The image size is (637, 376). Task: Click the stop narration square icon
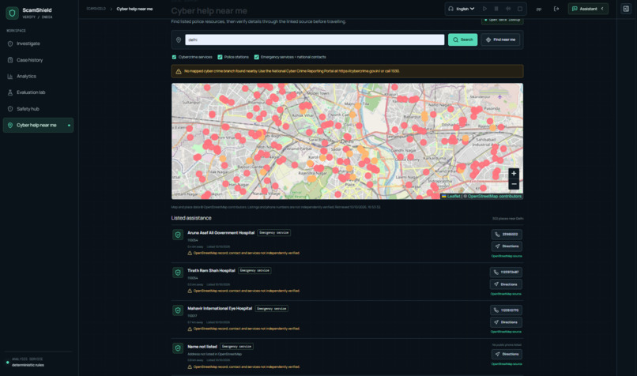coord(519,9)
